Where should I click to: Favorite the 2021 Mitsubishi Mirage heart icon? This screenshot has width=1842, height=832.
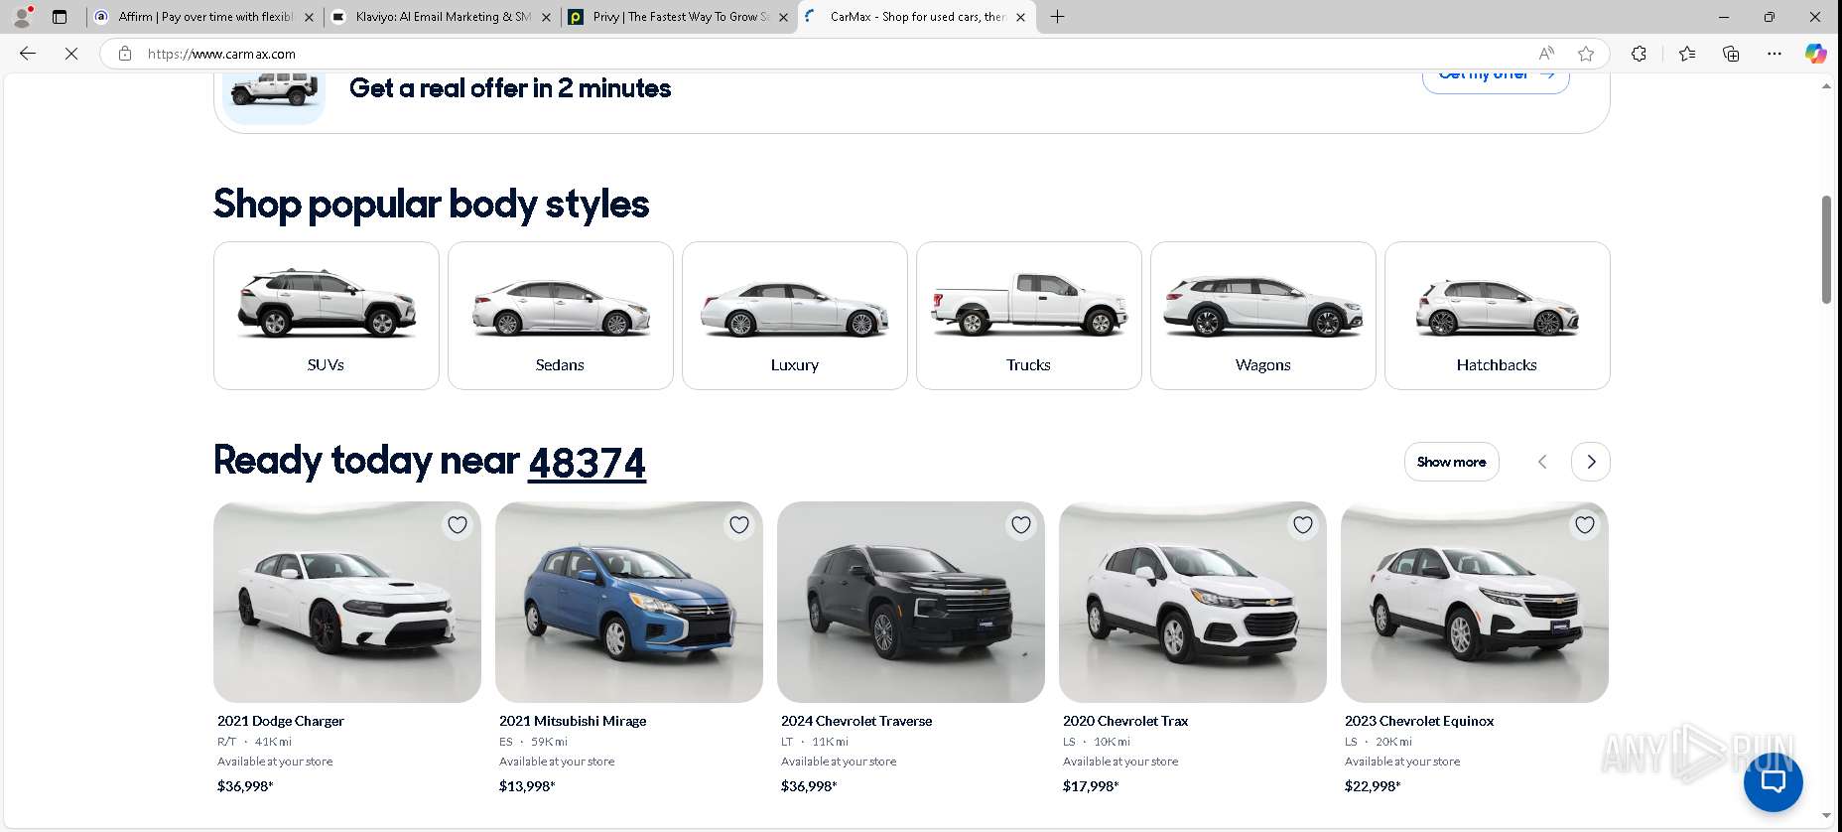click(x=739, y=525)
